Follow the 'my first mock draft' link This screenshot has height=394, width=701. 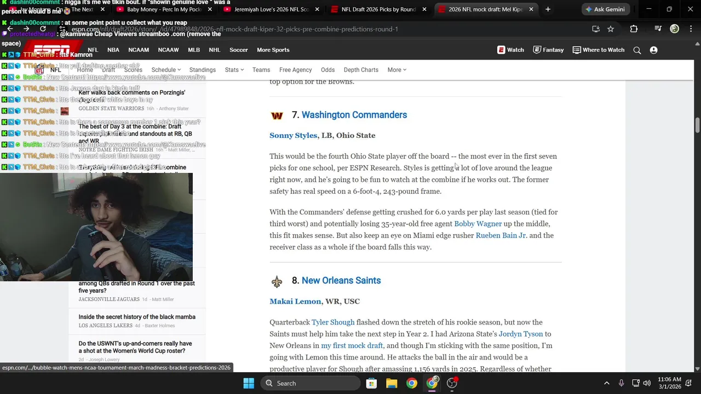[x=352, y=346]
